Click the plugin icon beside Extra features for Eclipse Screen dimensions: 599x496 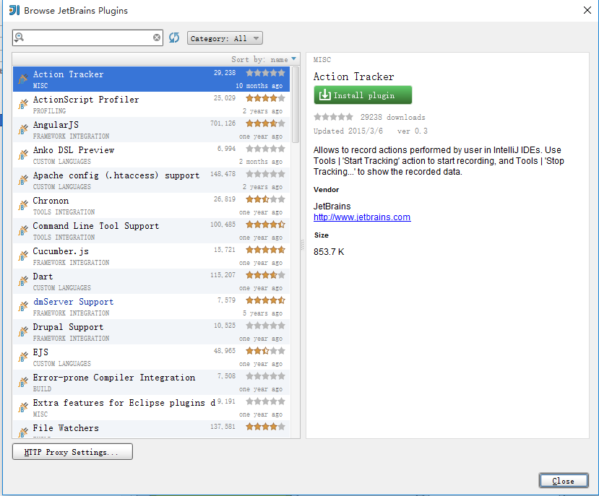23,407
